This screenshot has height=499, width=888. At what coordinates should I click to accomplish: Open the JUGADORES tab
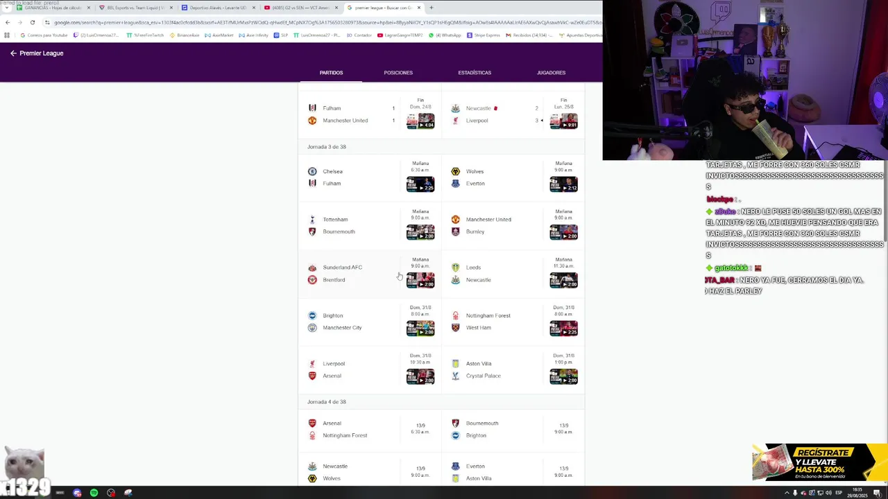[551, 73]
